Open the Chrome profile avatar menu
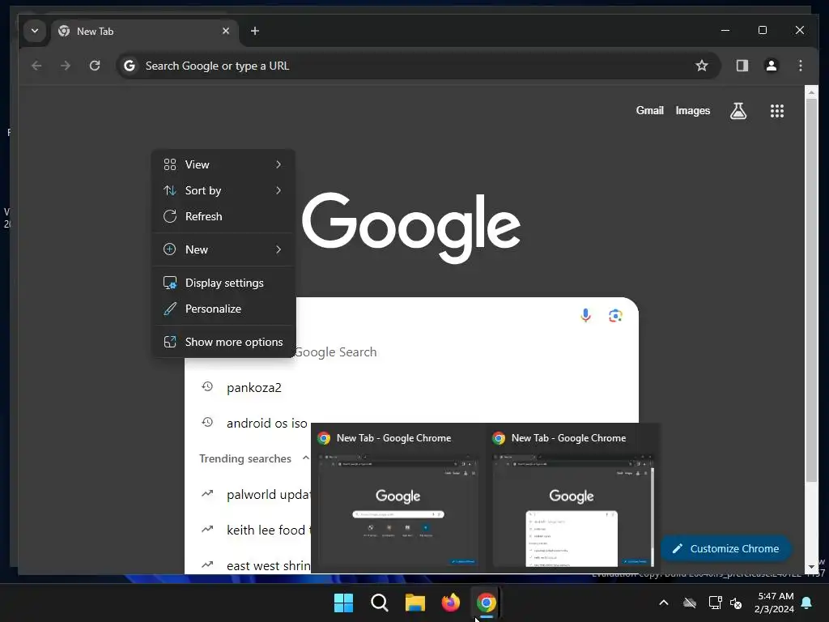This screenshot has width=829, height=622. [x=772, y=66]
